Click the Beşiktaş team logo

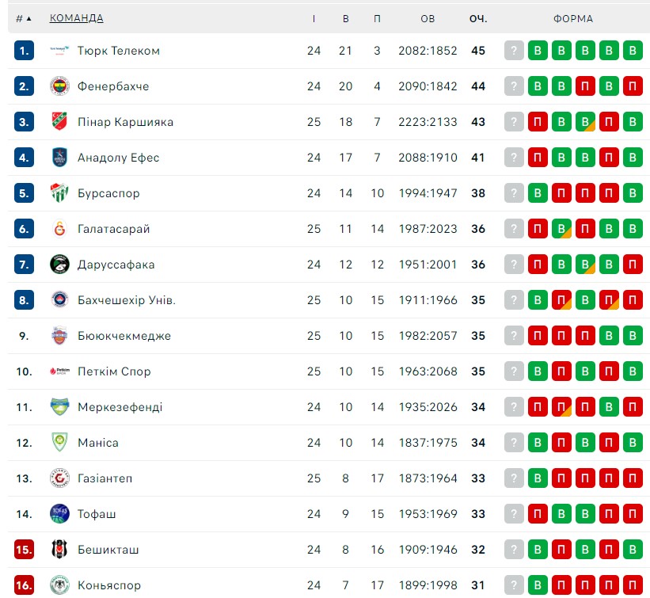coord(59,550)
